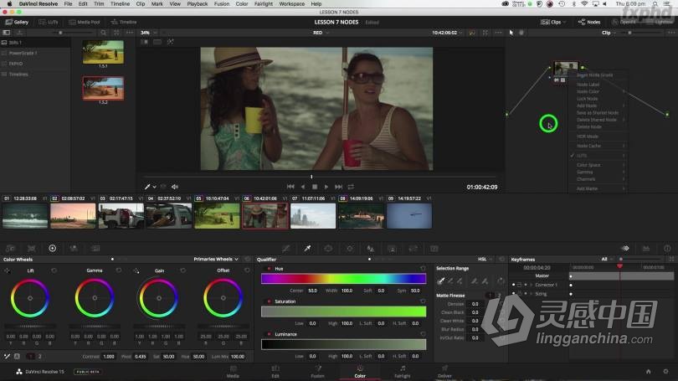Viewport: 678px width, 381px height.
Task: Open the Fusion page icon
Action: pos(318,368)
